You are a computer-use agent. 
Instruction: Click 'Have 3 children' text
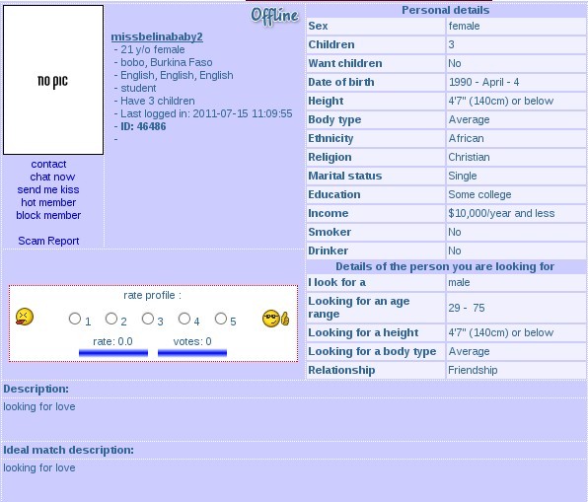158,101
